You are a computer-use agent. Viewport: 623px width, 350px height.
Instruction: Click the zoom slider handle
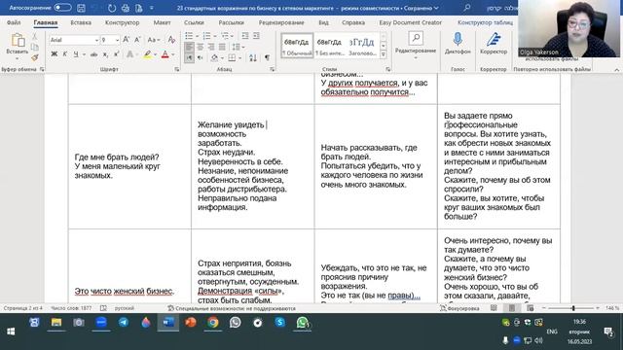click(573, 308)
